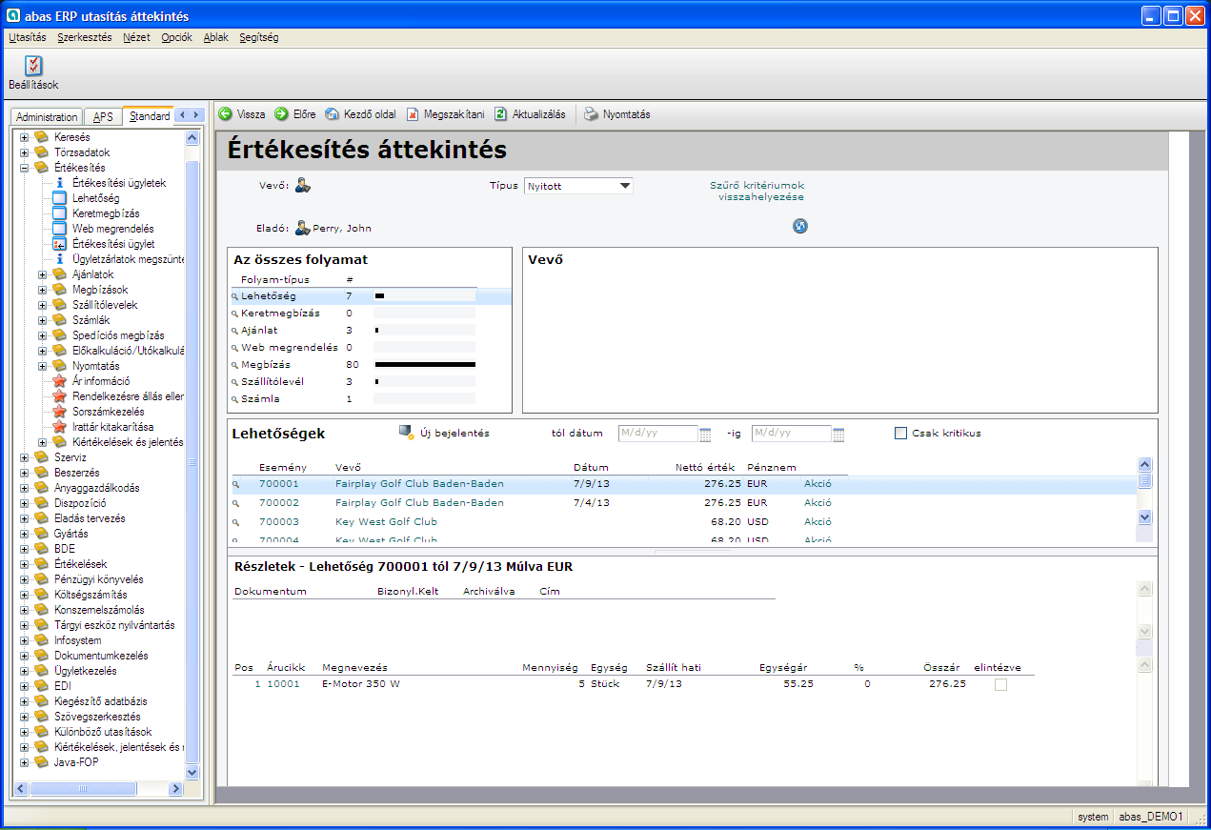
Task: Select the Keretmegbízás process row
Action: click(371, 314)
